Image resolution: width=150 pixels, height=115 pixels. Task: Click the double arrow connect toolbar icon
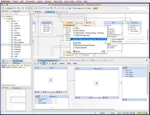[26, 8]
